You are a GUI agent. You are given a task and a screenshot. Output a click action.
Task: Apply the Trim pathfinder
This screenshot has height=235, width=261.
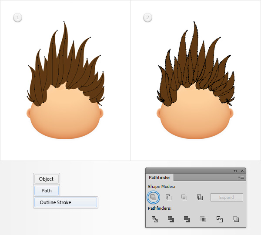click(171, 219)
